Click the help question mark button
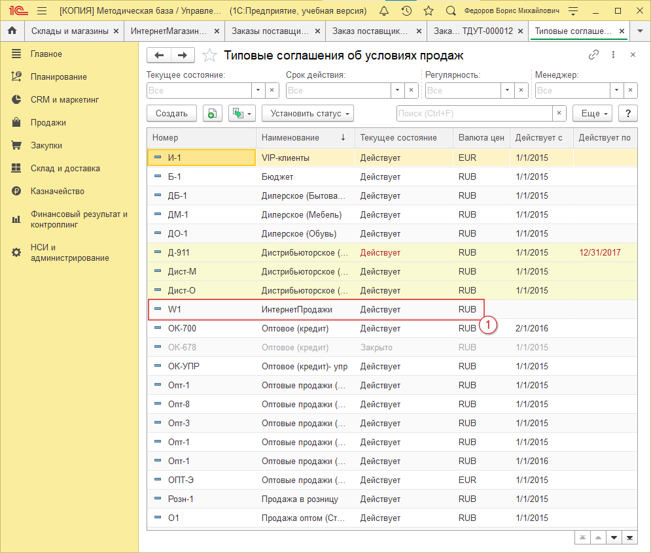The image size is (651, 553). [x=627, y=113]
